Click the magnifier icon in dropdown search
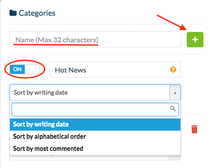Image resolution: width=212 pixels, height=168 pixels. pos(173,109)
